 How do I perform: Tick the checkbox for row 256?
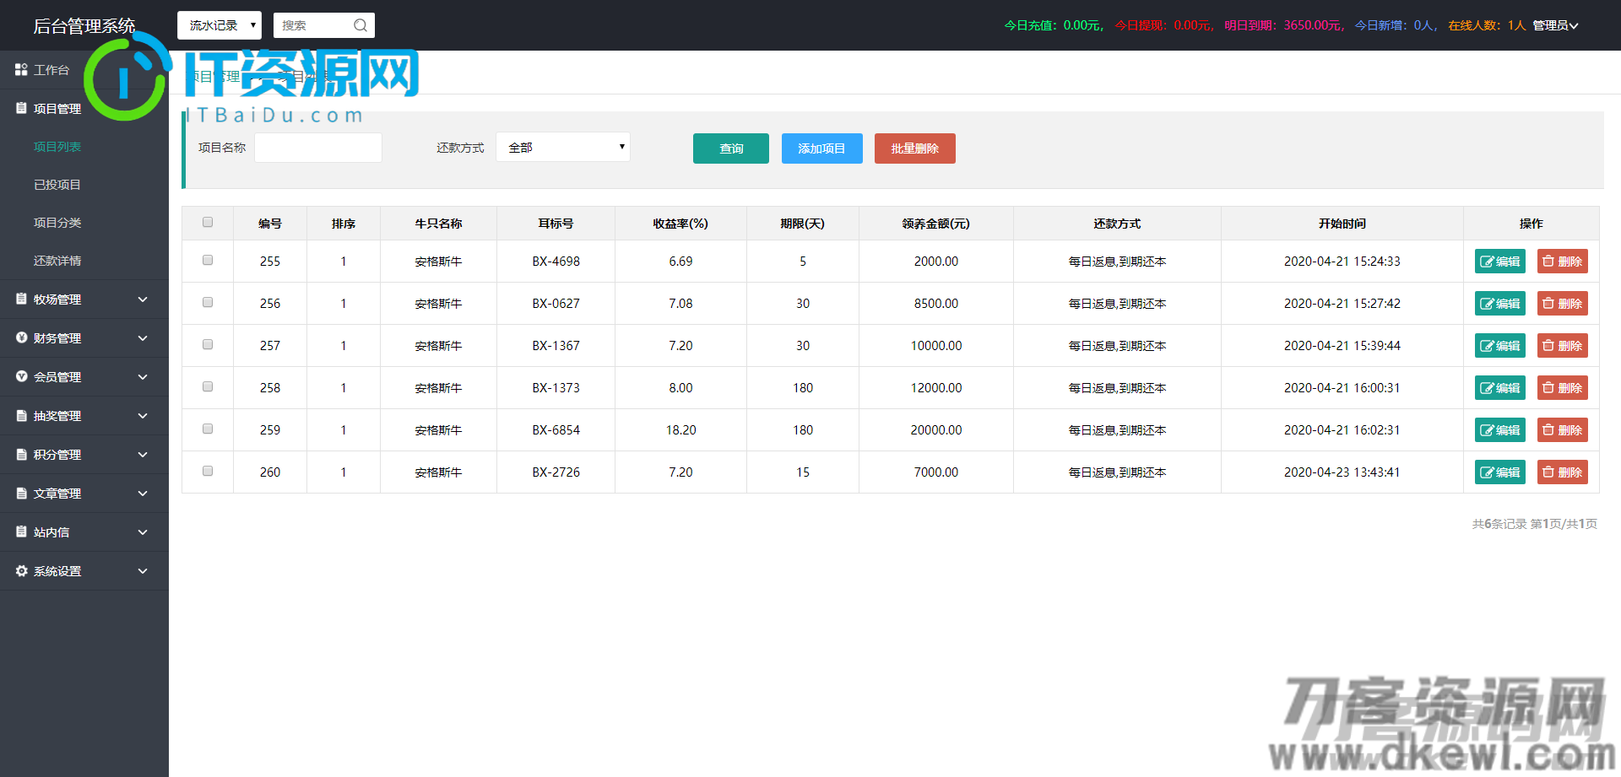[x=208, y=302]
